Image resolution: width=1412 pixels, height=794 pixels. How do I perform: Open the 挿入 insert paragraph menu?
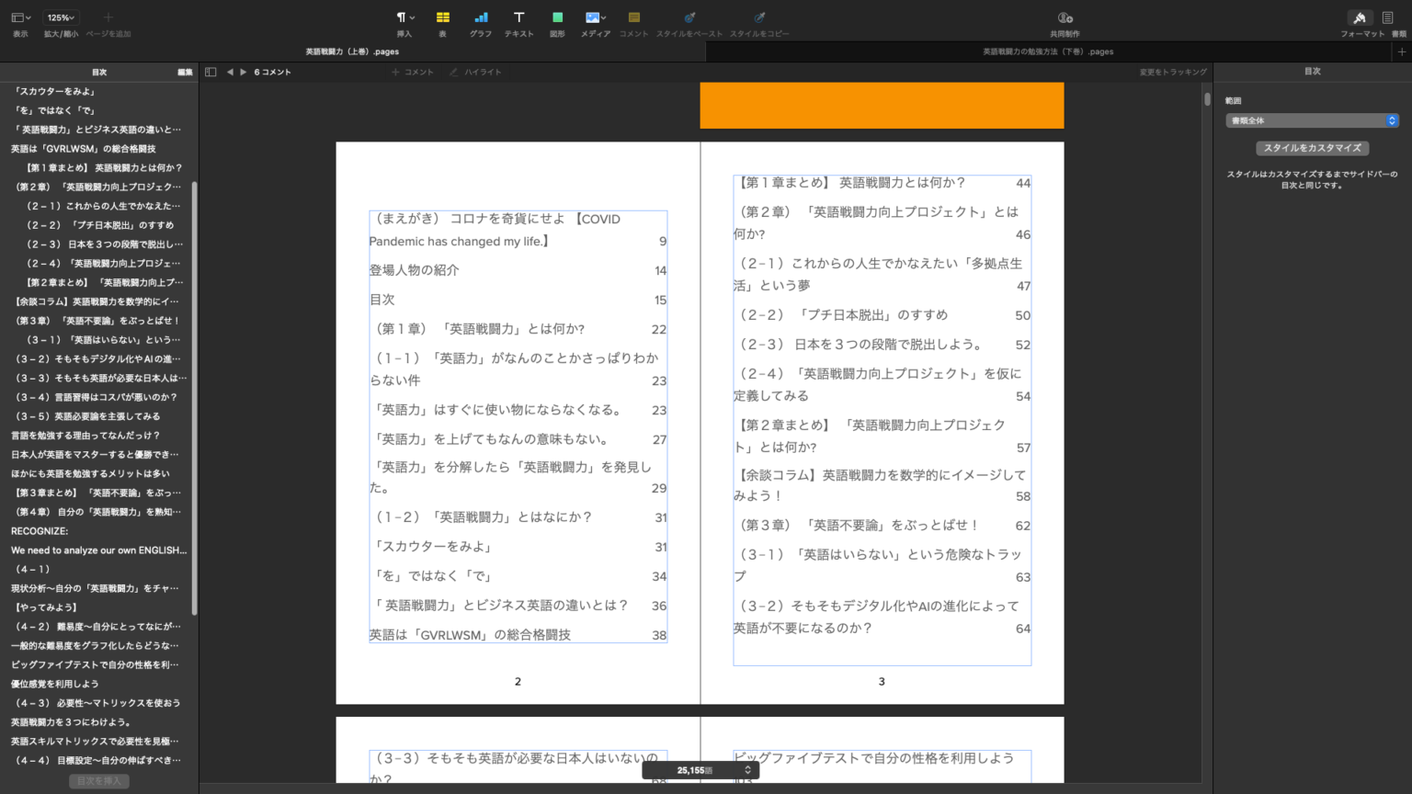[x=404, y=17]
